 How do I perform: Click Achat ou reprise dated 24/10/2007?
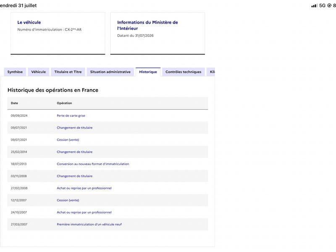(84, 213)
